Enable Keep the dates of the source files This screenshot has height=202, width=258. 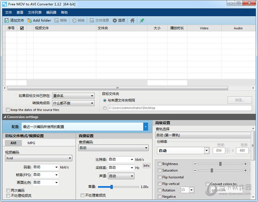[8, 110]
